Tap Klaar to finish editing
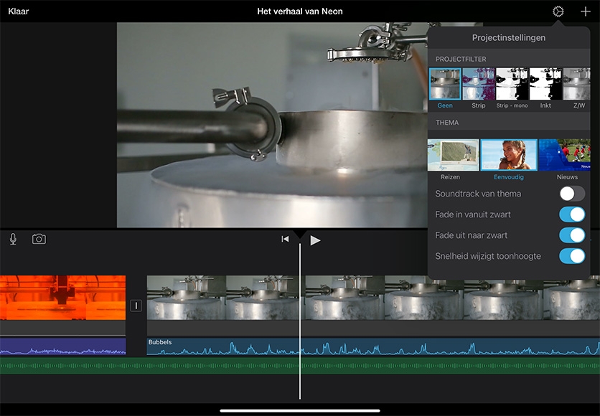This screenshot has height=416, width=600. tap(19, 11)
